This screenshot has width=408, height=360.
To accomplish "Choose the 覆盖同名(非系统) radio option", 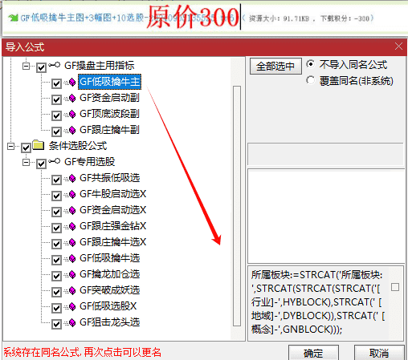I will [x=311, y=80].
